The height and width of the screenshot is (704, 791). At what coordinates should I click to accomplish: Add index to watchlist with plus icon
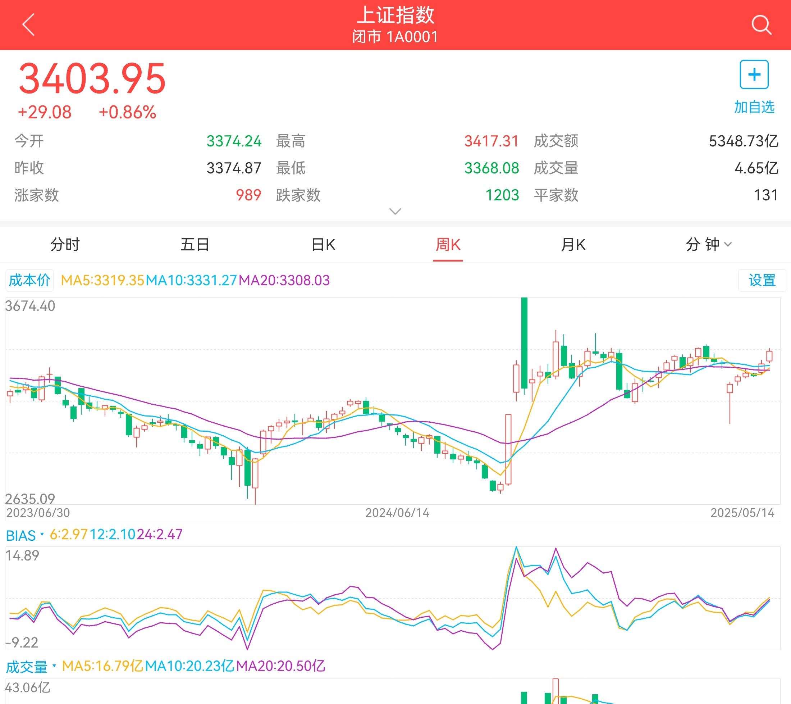(754, 74)
